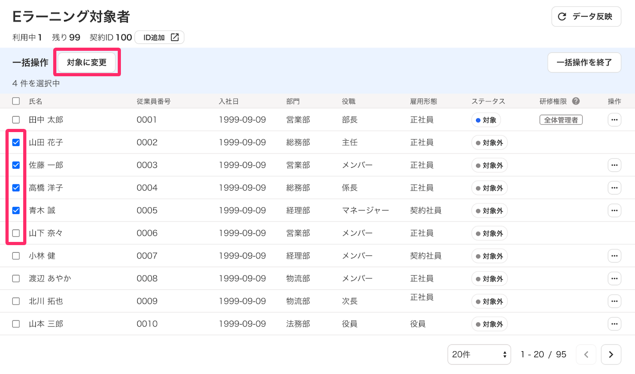Click the データ反映 refresh button
The height and width of the screenshot is (374, 635).
[x=586, y=17]
